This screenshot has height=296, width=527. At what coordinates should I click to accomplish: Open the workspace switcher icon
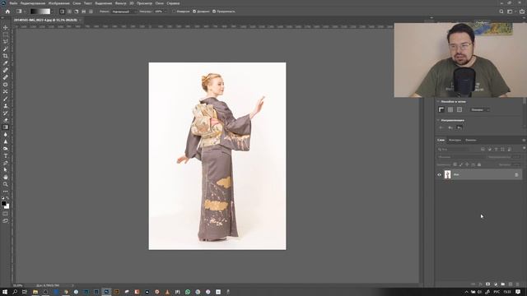pyautogui.click(x=511, y=12)
